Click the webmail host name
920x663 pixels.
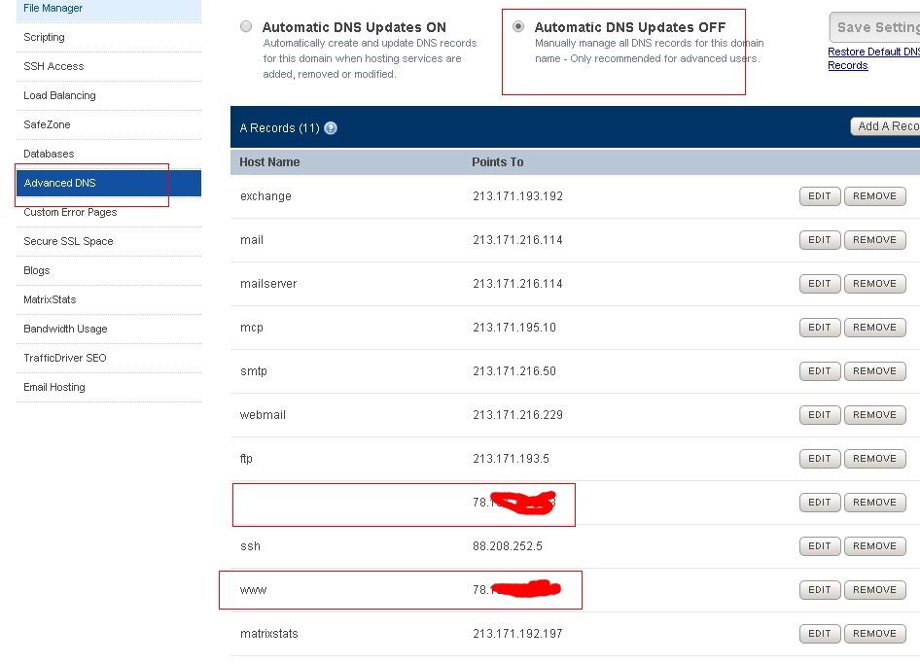tap(263, 415)
